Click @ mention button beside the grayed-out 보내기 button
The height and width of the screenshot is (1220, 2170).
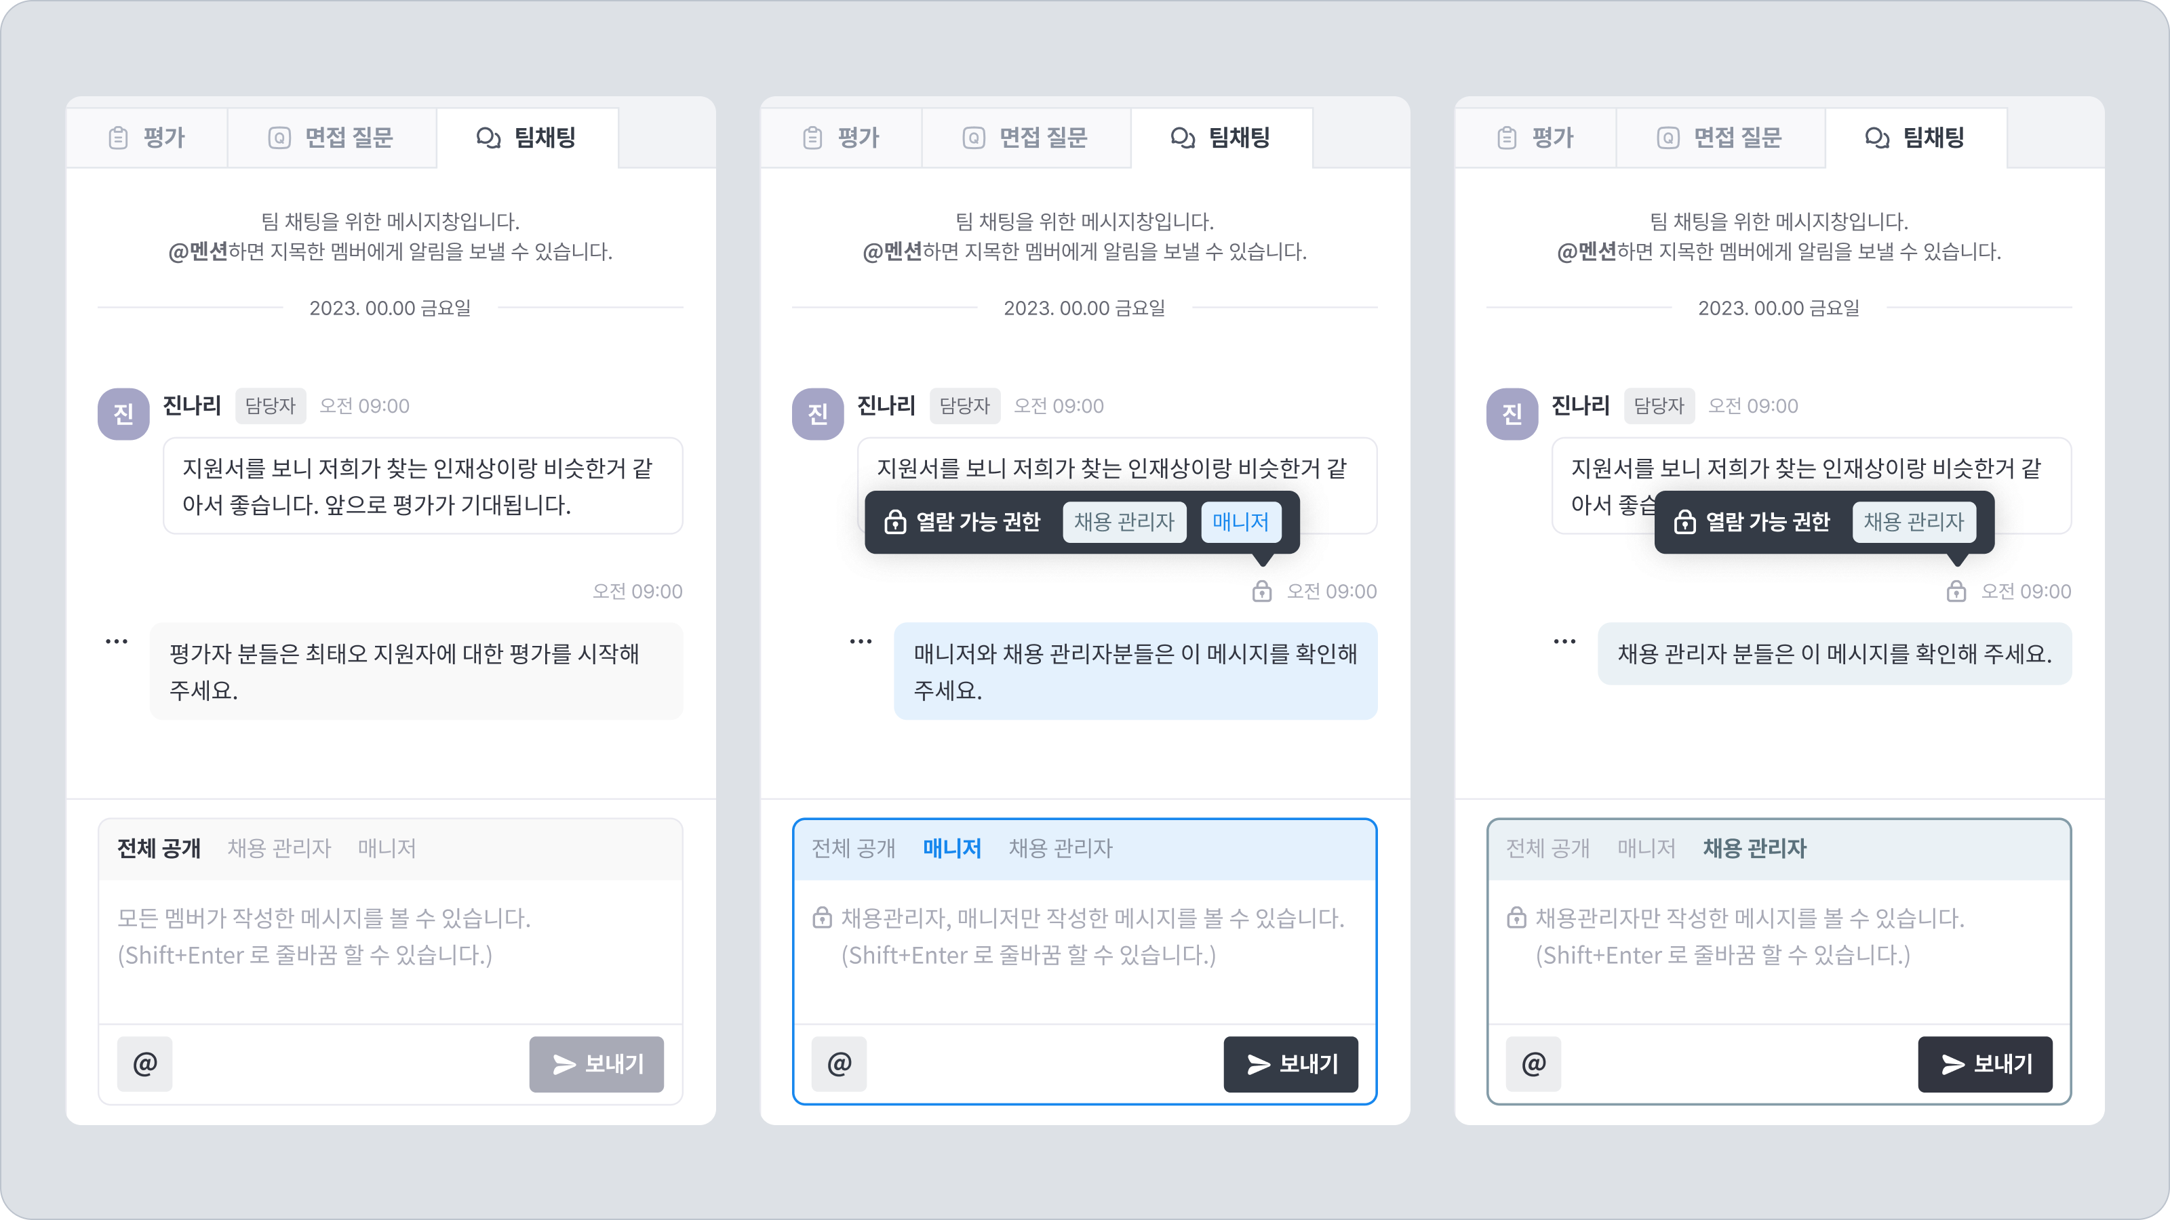pos(145,1063)
